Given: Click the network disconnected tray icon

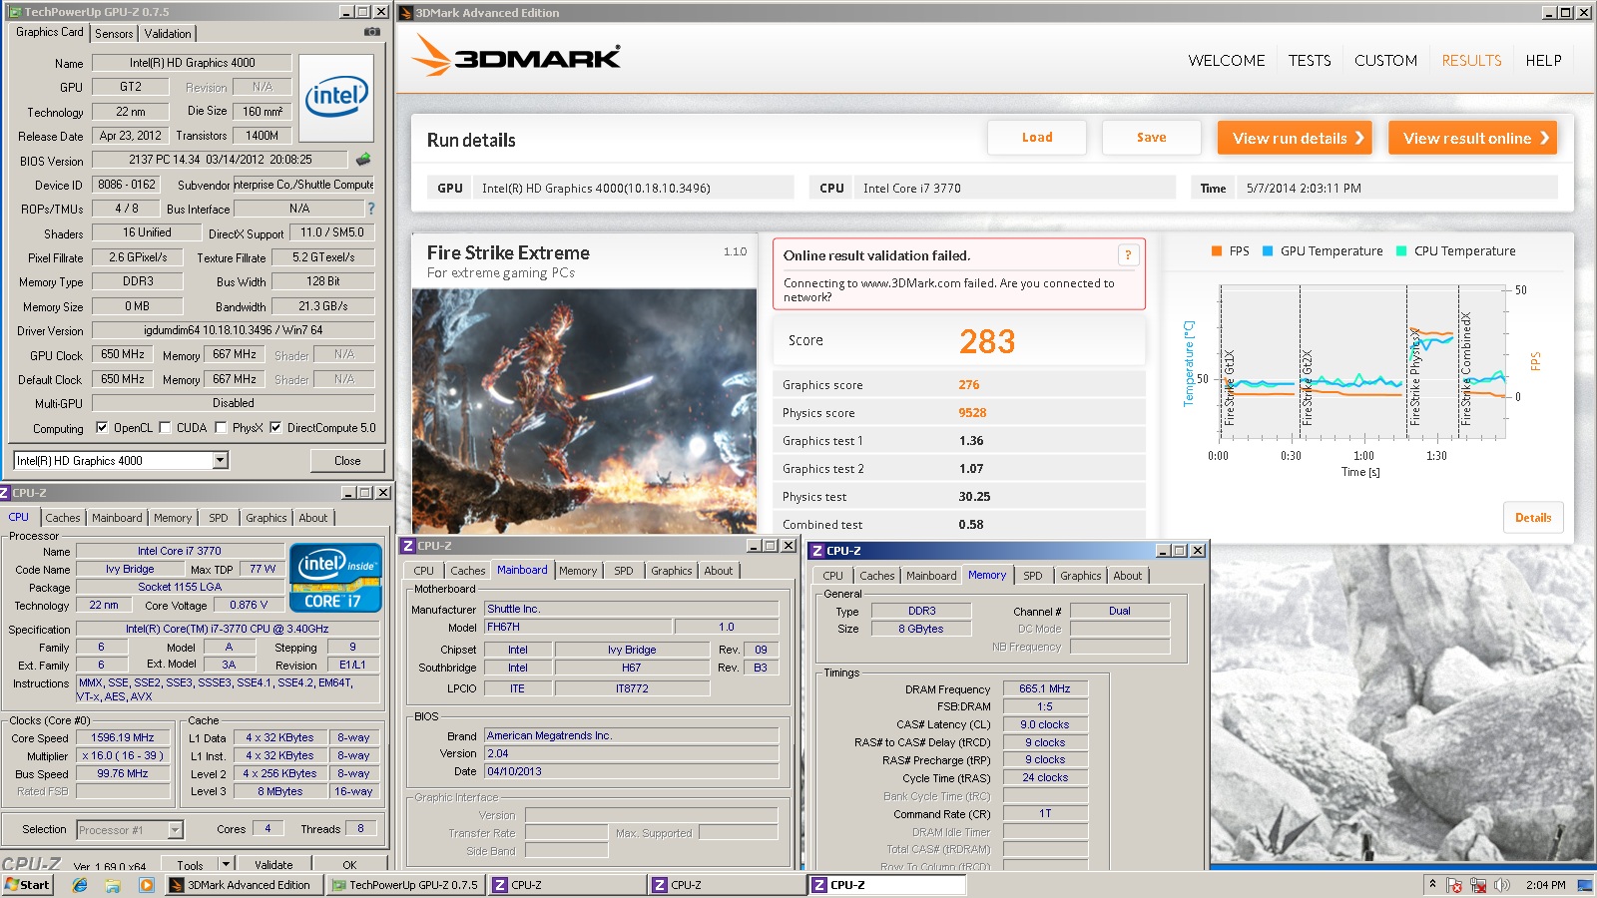Looking at the screenshot, I should click(x=1478, y=885).
